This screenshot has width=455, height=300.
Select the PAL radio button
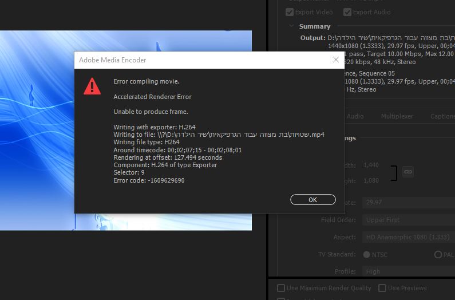438,255
